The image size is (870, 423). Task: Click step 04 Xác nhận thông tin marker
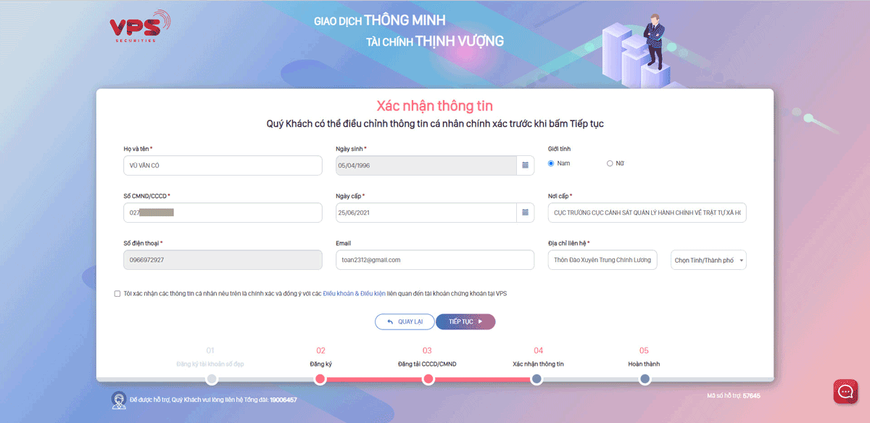(x=536, y=379)
